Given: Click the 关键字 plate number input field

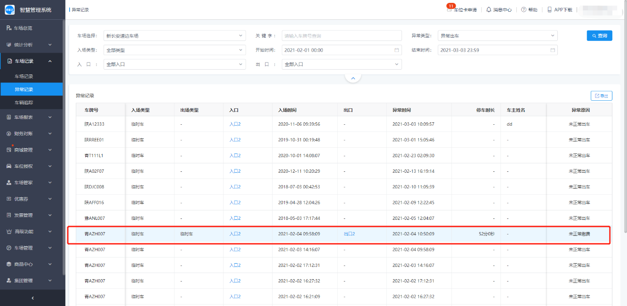Looking at the screenshot, I should pyautogui.click(x=341, y=36).
